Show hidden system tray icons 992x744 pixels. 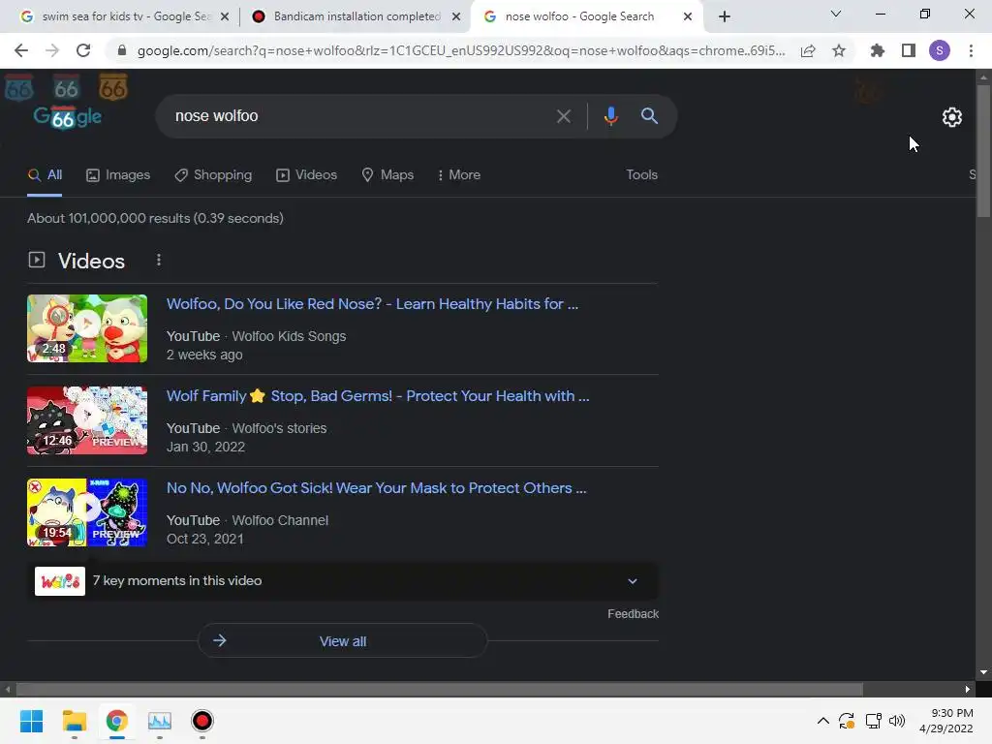coord(823,721)
